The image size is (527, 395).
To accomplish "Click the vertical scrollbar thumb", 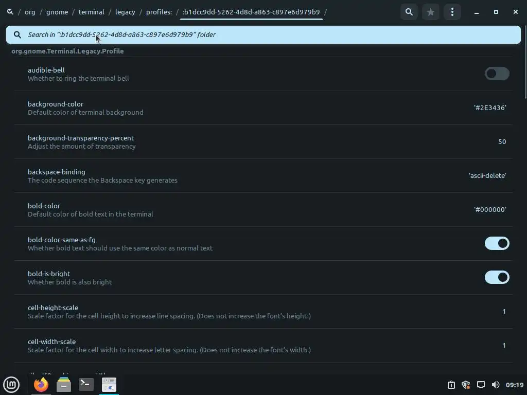I will pos(524,62).
